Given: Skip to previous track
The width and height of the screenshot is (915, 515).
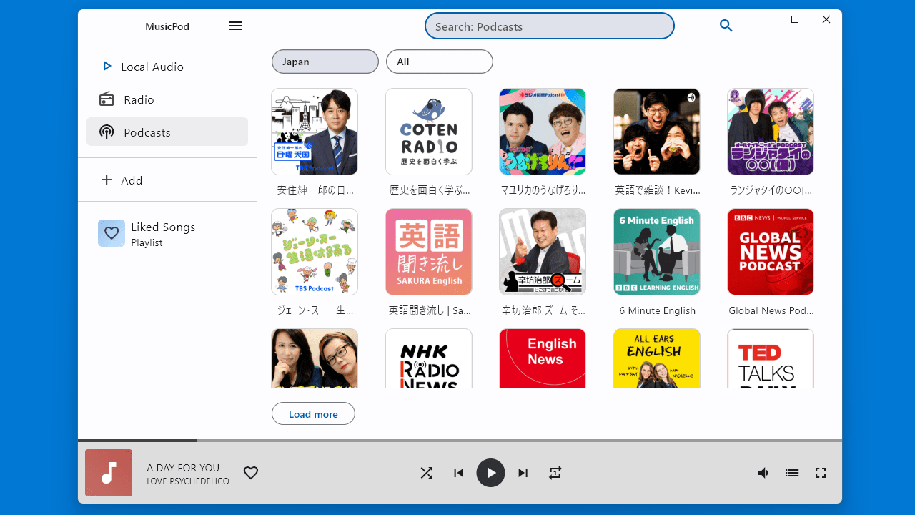Looking at the screenshot, I should [459, 473].
